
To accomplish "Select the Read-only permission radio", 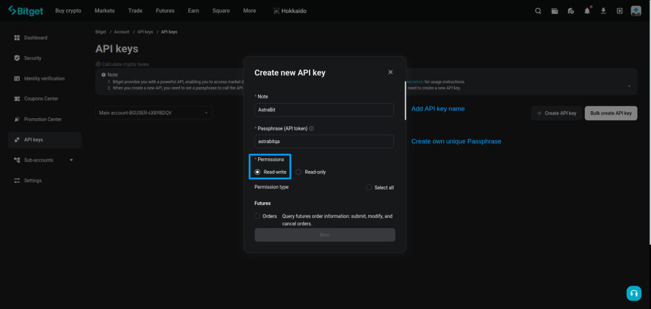I will point(299,172).
